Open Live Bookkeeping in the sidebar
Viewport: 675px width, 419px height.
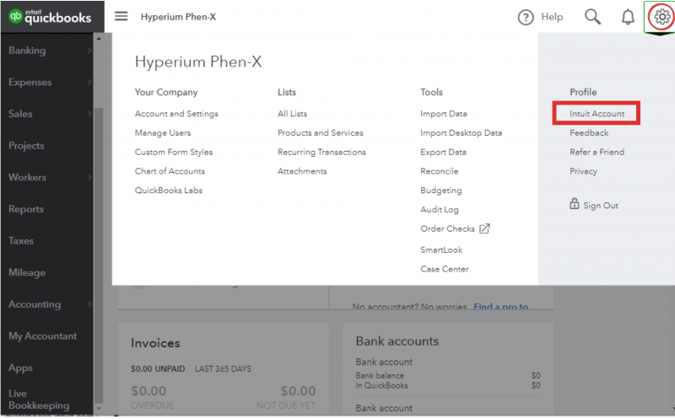[x=39, y=400]
